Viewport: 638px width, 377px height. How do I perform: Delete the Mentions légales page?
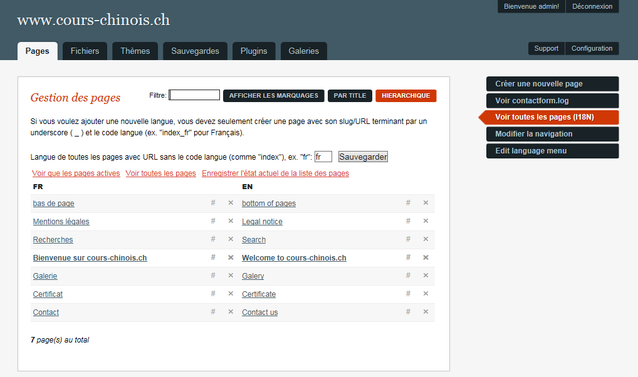pyautogui.click(x=231, y=221)
